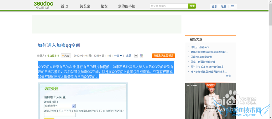Viewport: 272px width, 119px height.
Task: Open article 晚上吃姜似砒霜
Action: point(209,72)
